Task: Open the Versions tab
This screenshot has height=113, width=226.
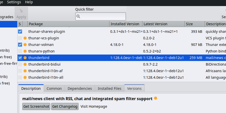Action: (134, 89)
